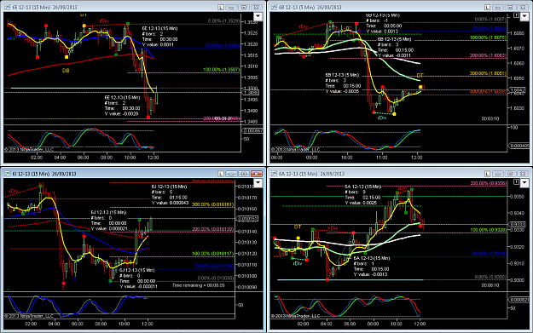Close the 6J 12-13 chart window
533x333 pixels.
click(x=257, y=174)
